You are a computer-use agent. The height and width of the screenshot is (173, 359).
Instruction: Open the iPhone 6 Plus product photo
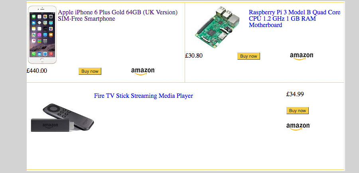pos(42,35)
